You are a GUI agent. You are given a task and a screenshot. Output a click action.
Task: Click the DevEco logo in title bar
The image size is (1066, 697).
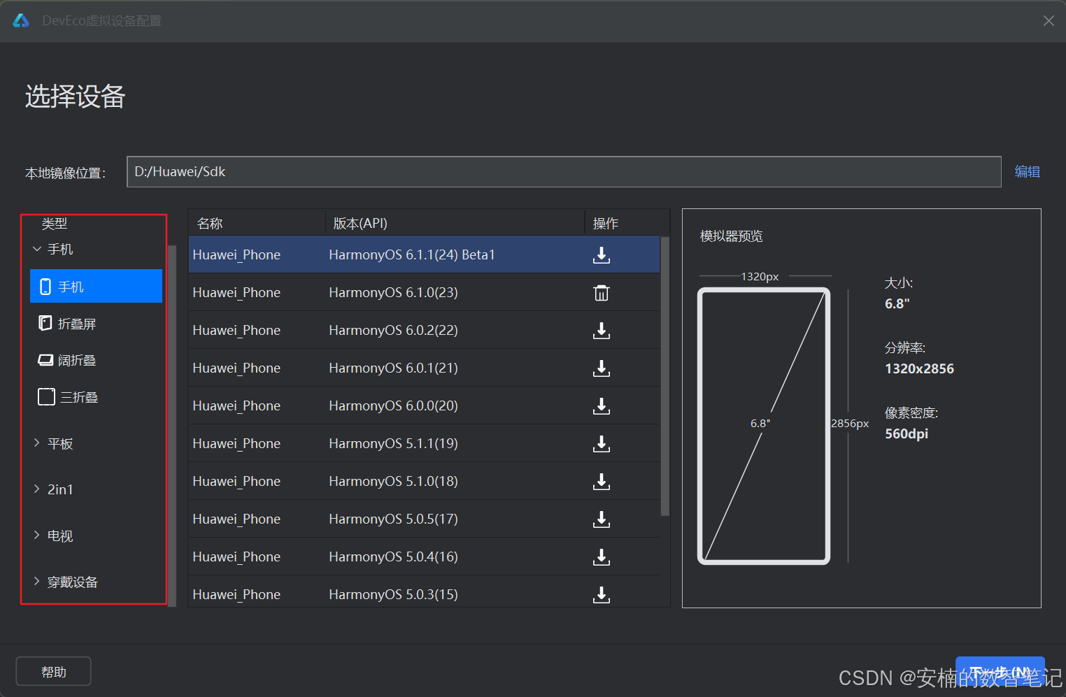click(21, 21)
